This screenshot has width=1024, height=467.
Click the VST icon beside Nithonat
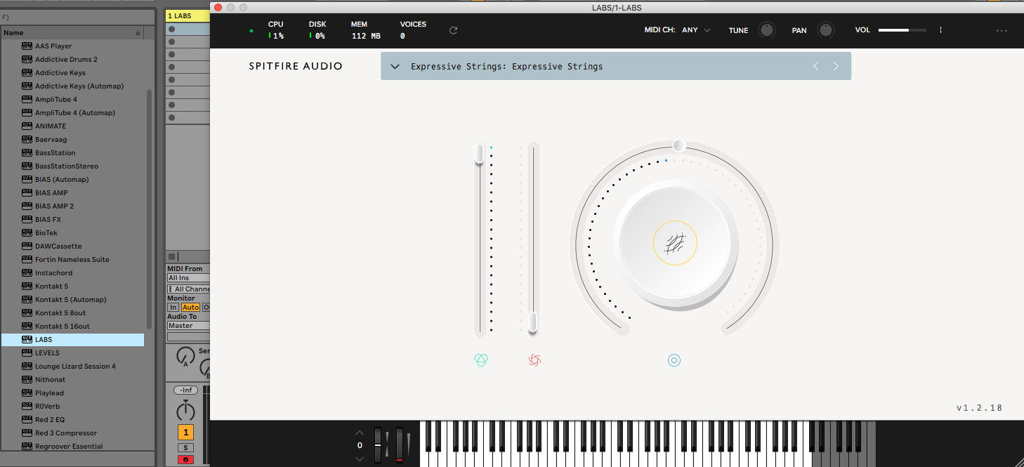coord(27,379)
